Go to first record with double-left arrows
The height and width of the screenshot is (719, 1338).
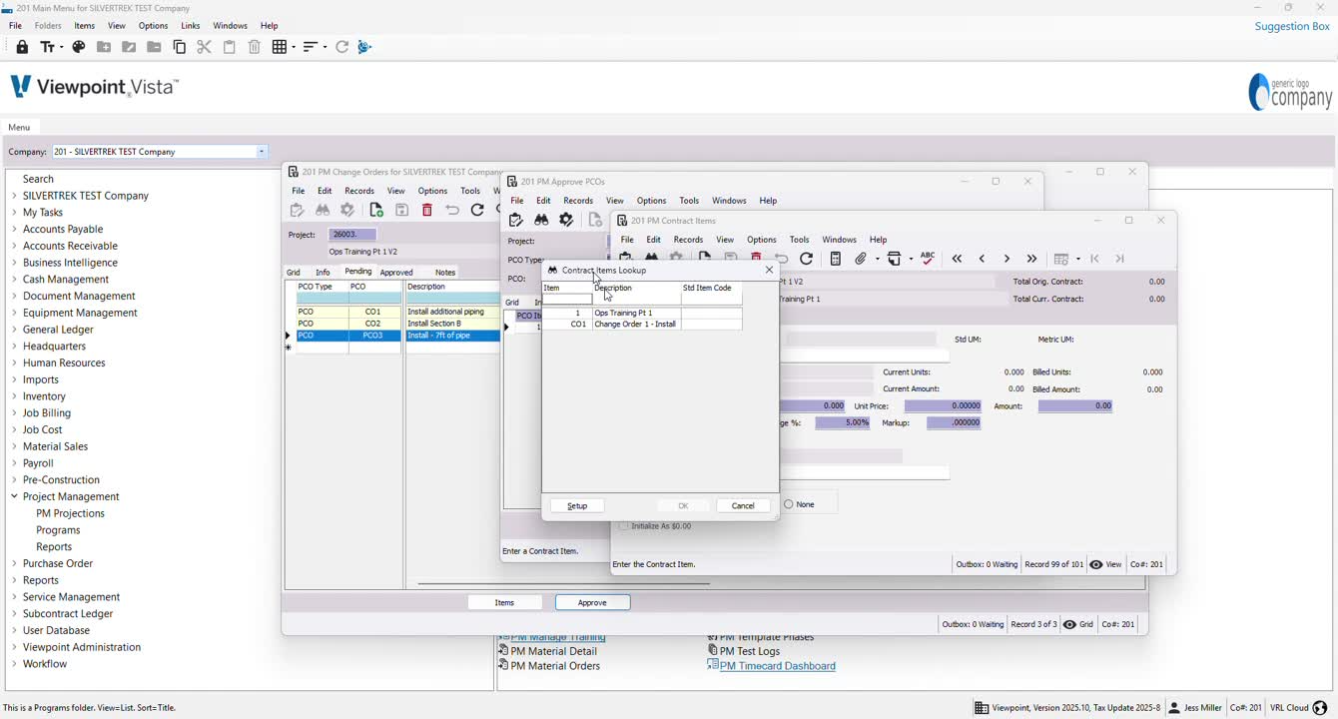tap(957, 259)
